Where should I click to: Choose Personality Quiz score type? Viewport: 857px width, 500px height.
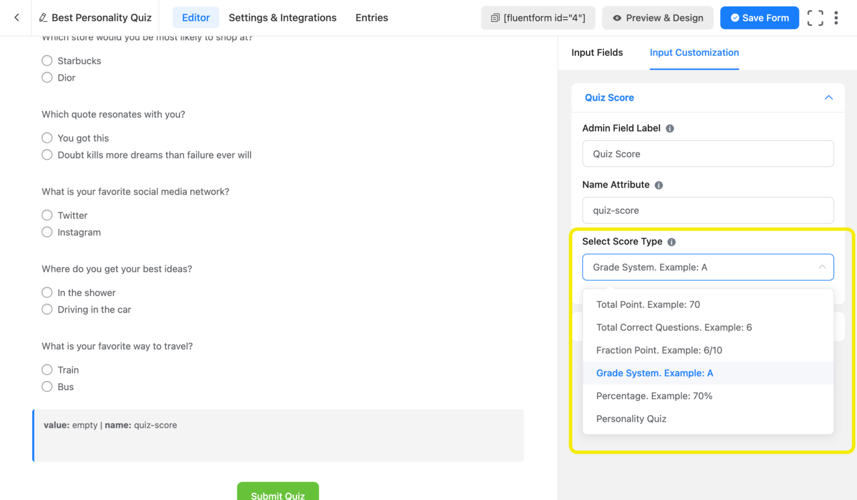[x=631, y=419]
